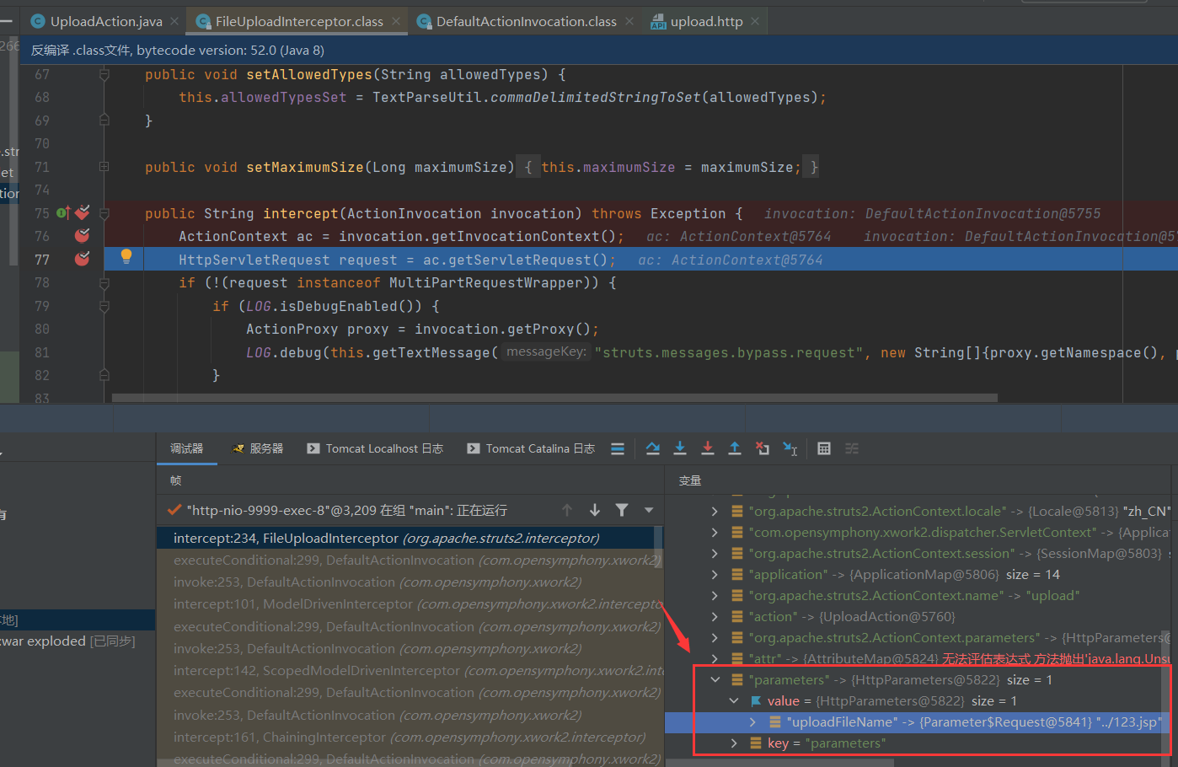Expand the key = "parameters" node

point(733,743)
